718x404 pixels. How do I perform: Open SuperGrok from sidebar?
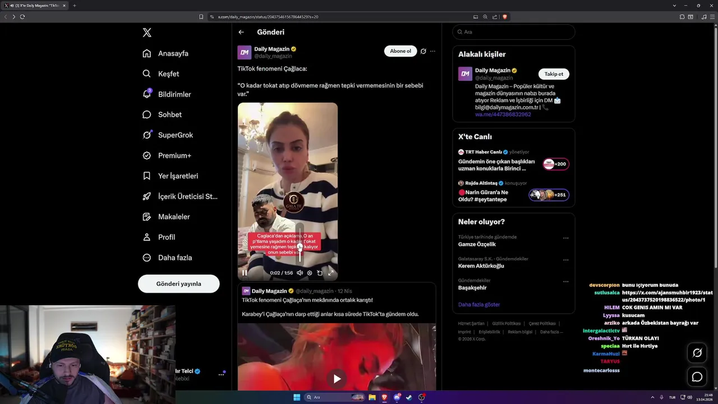click(168, 135)
